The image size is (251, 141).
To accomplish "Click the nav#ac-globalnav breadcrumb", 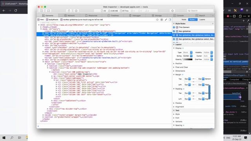I will click(82, 20).
